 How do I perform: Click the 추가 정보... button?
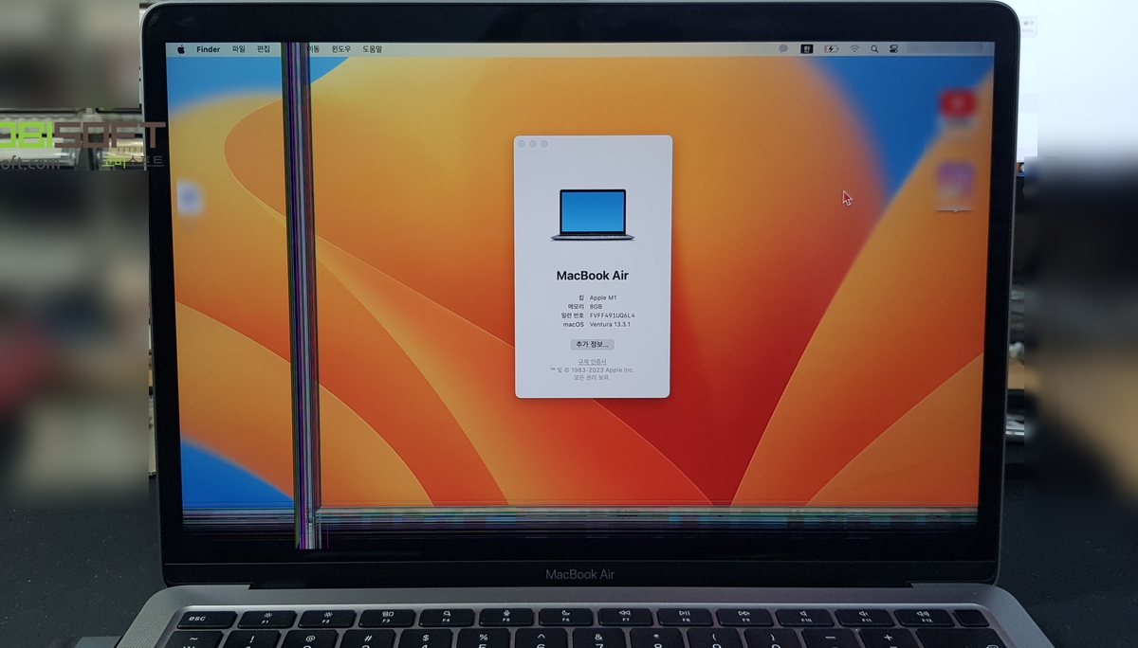[x=593, y=344]
